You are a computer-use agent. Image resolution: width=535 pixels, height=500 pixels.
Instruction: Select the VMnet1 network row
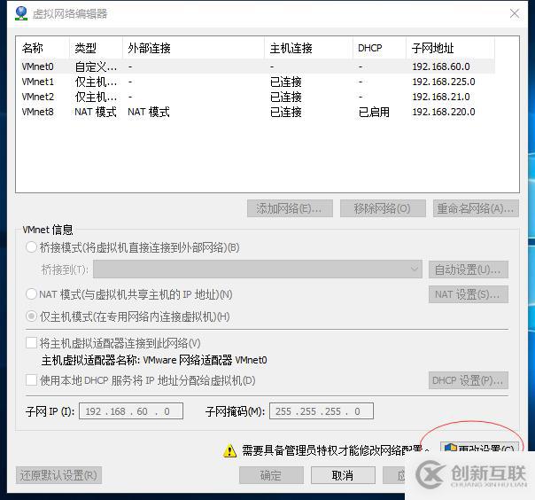click(x=257, y=82)
